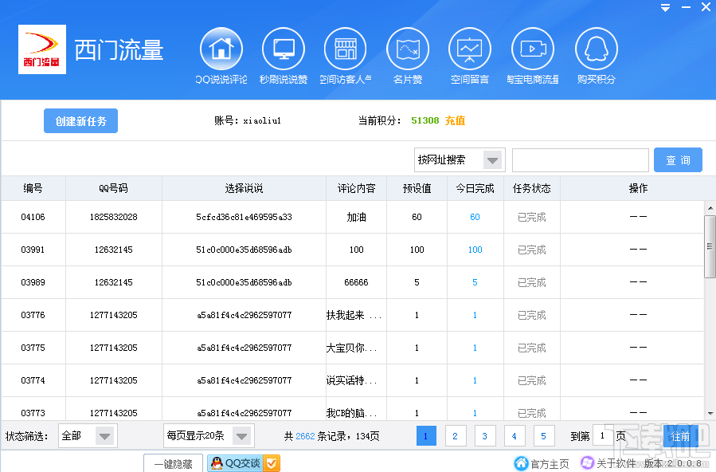Open the 空间访客人气 icon
Screen dimensions: 716x472
pyautogui.click(x=345, y=49)
